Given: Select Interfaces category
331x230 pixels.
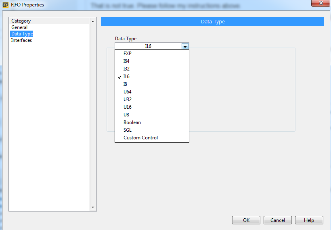Looking at the screenshot, I should click(21, 40).
